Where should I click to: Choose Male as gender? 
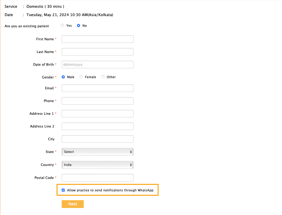coord(63,77)
